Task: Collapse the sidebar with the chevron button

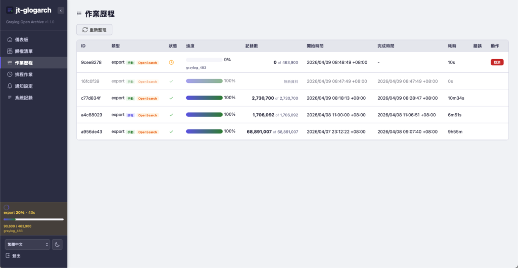Action: tap(61, 11)
